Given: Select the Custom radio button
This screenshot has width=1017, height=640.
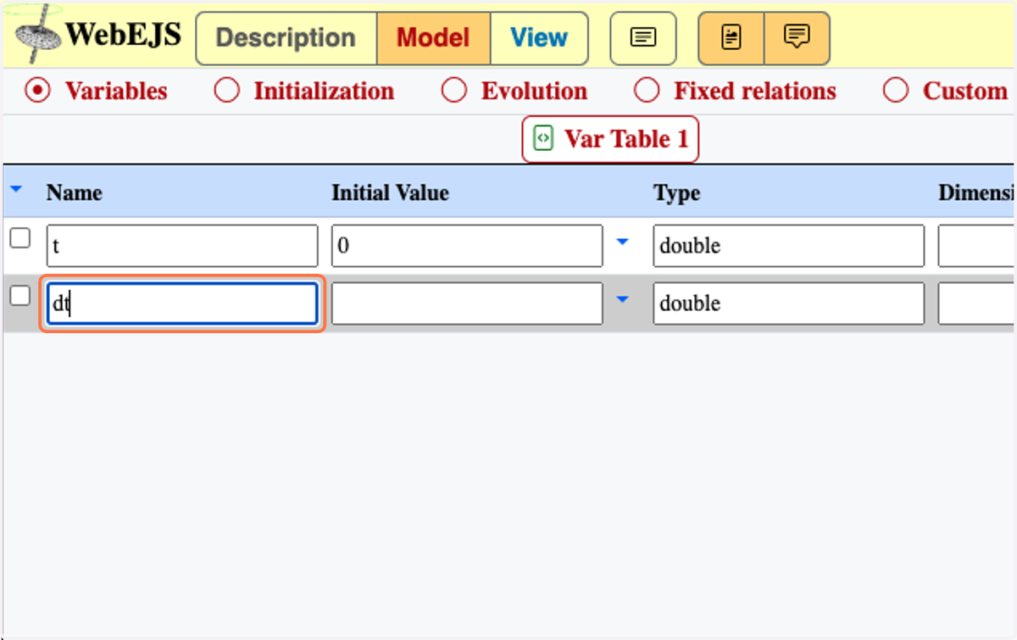Looking at the screenshot, I should click(x=896, y=91).
